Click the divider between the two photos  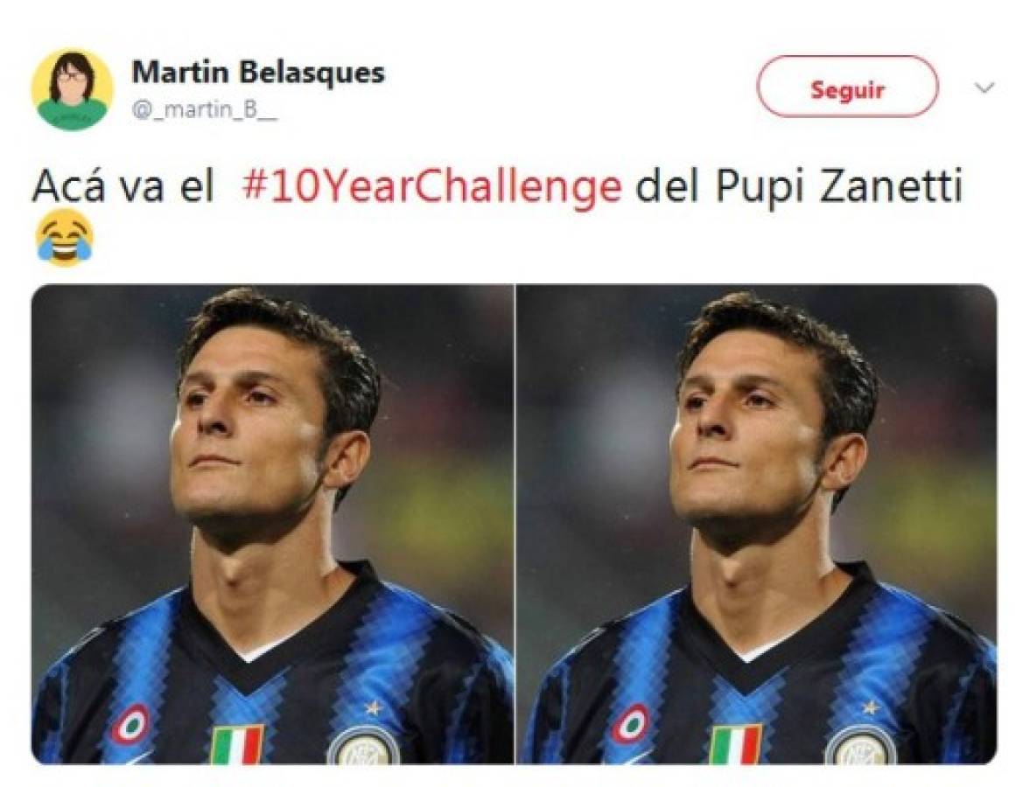pyautogui.click(x=515, y=523)
